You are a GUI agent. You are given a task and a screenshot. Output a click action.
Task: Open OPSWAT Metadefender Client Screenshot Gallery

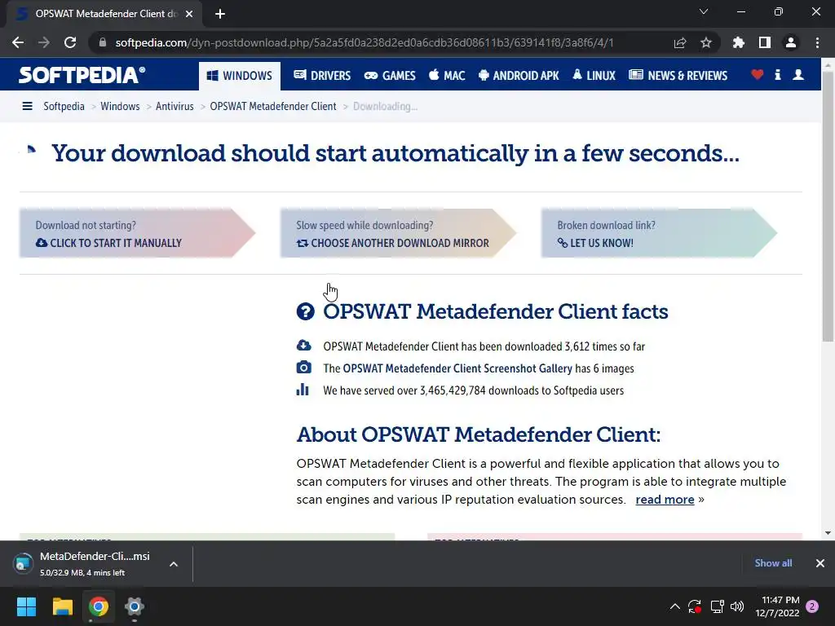[457, 368]
